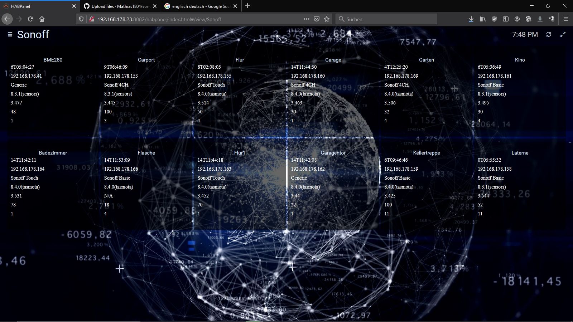Screen dimensions: 573x322
Task: Switch to the englisch deutsch Google tab
Action: click(201, 6)
